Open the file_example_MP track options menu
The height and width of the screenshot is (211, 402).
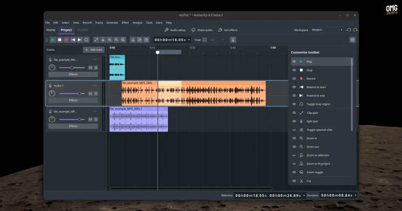(x=95, y=111)
